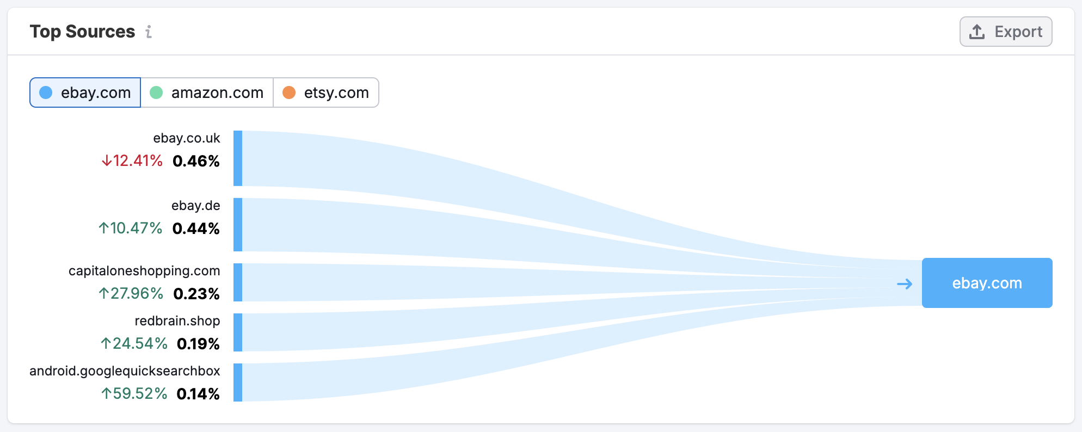Select the redbrain.shop vertical bar
The image size is (1082, 432).
[238, 332]
